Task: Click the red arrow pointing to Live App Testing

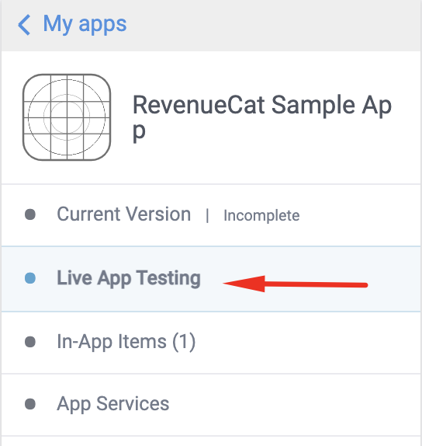Action: point(295,284)
